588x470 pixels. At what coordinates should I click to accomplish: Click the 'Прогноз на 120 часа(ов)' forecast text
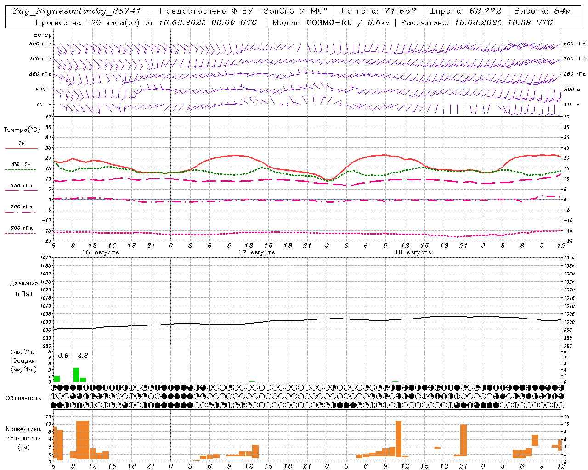click(88, 22)
